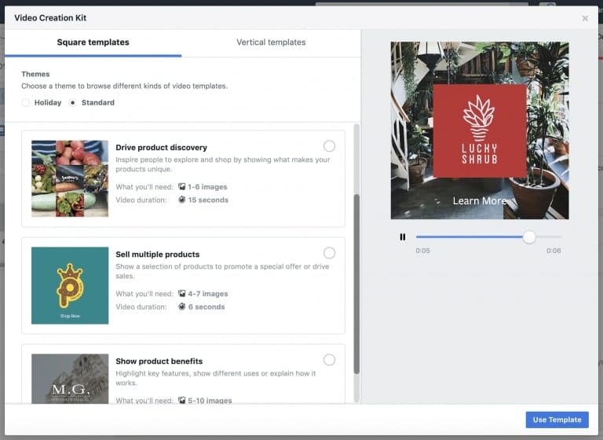Click image icon next to 5-10 images
Viewport: 603px width, 440px height.
pyautogui.click(x=182, y=401)
